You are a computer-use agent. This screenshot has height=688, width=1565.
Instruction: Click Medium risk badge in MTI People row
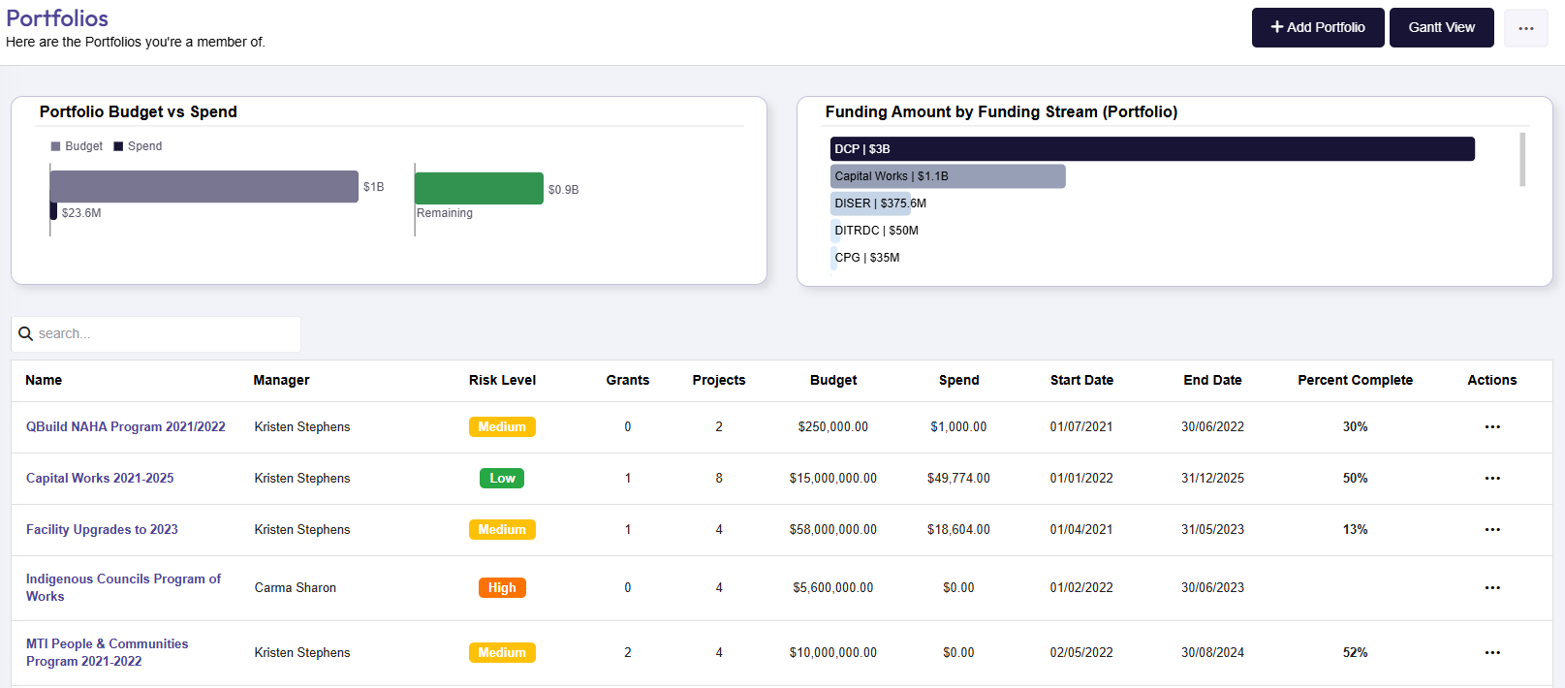(502, 652)
